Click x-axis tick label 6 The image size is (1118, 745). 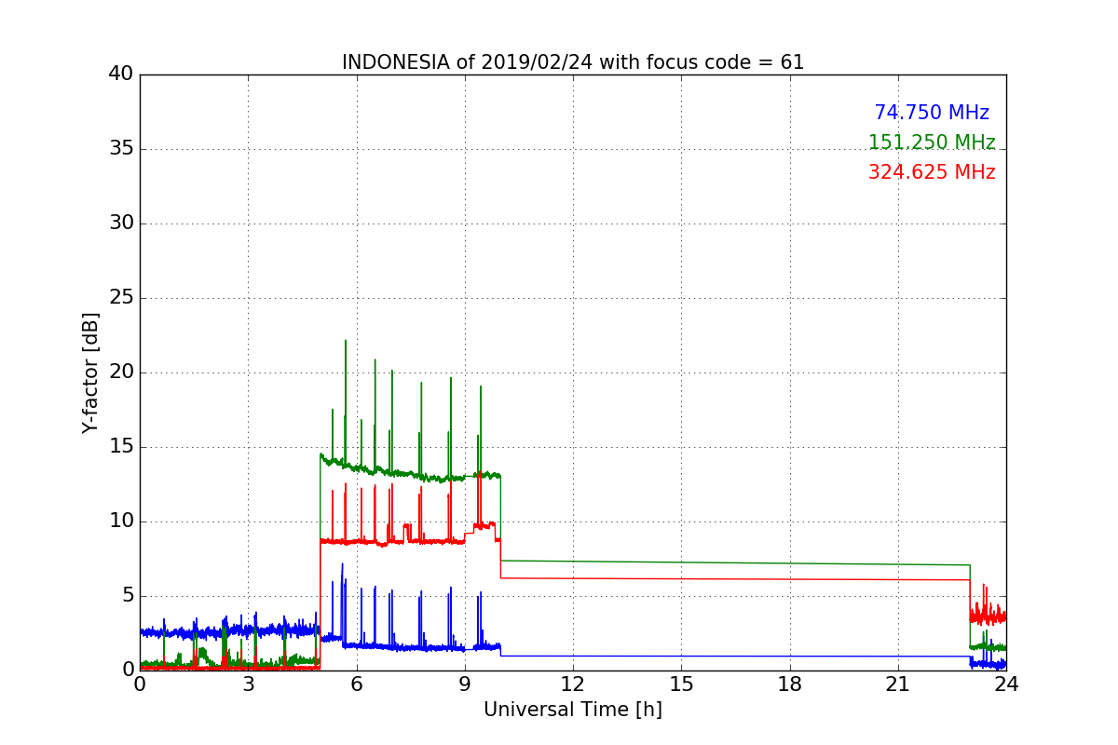coord(357,684)
